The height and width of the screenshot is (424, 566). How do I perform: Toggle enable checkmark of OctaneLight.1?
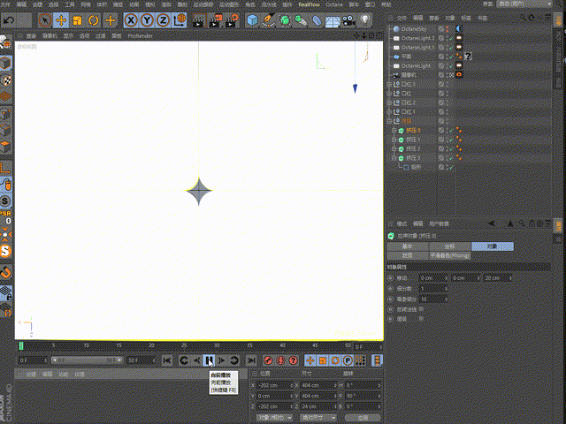point(451,48)
